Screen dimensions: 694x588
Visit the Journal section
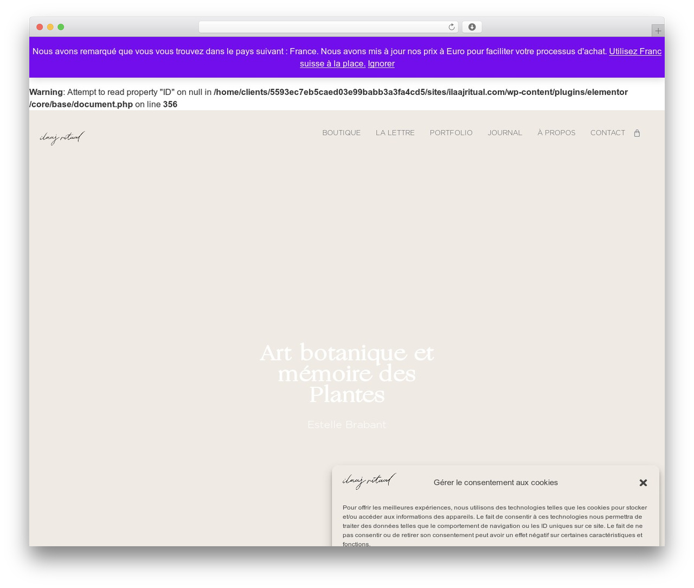click(x=505, y=133)
